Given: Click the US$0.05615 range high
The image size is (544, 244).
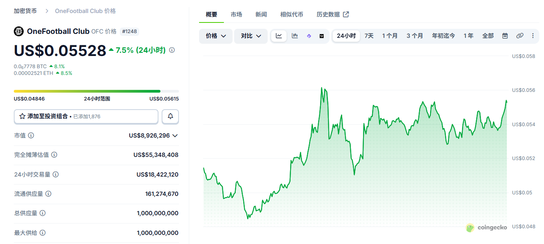Looking at the screenshot, I should point(164,99).
